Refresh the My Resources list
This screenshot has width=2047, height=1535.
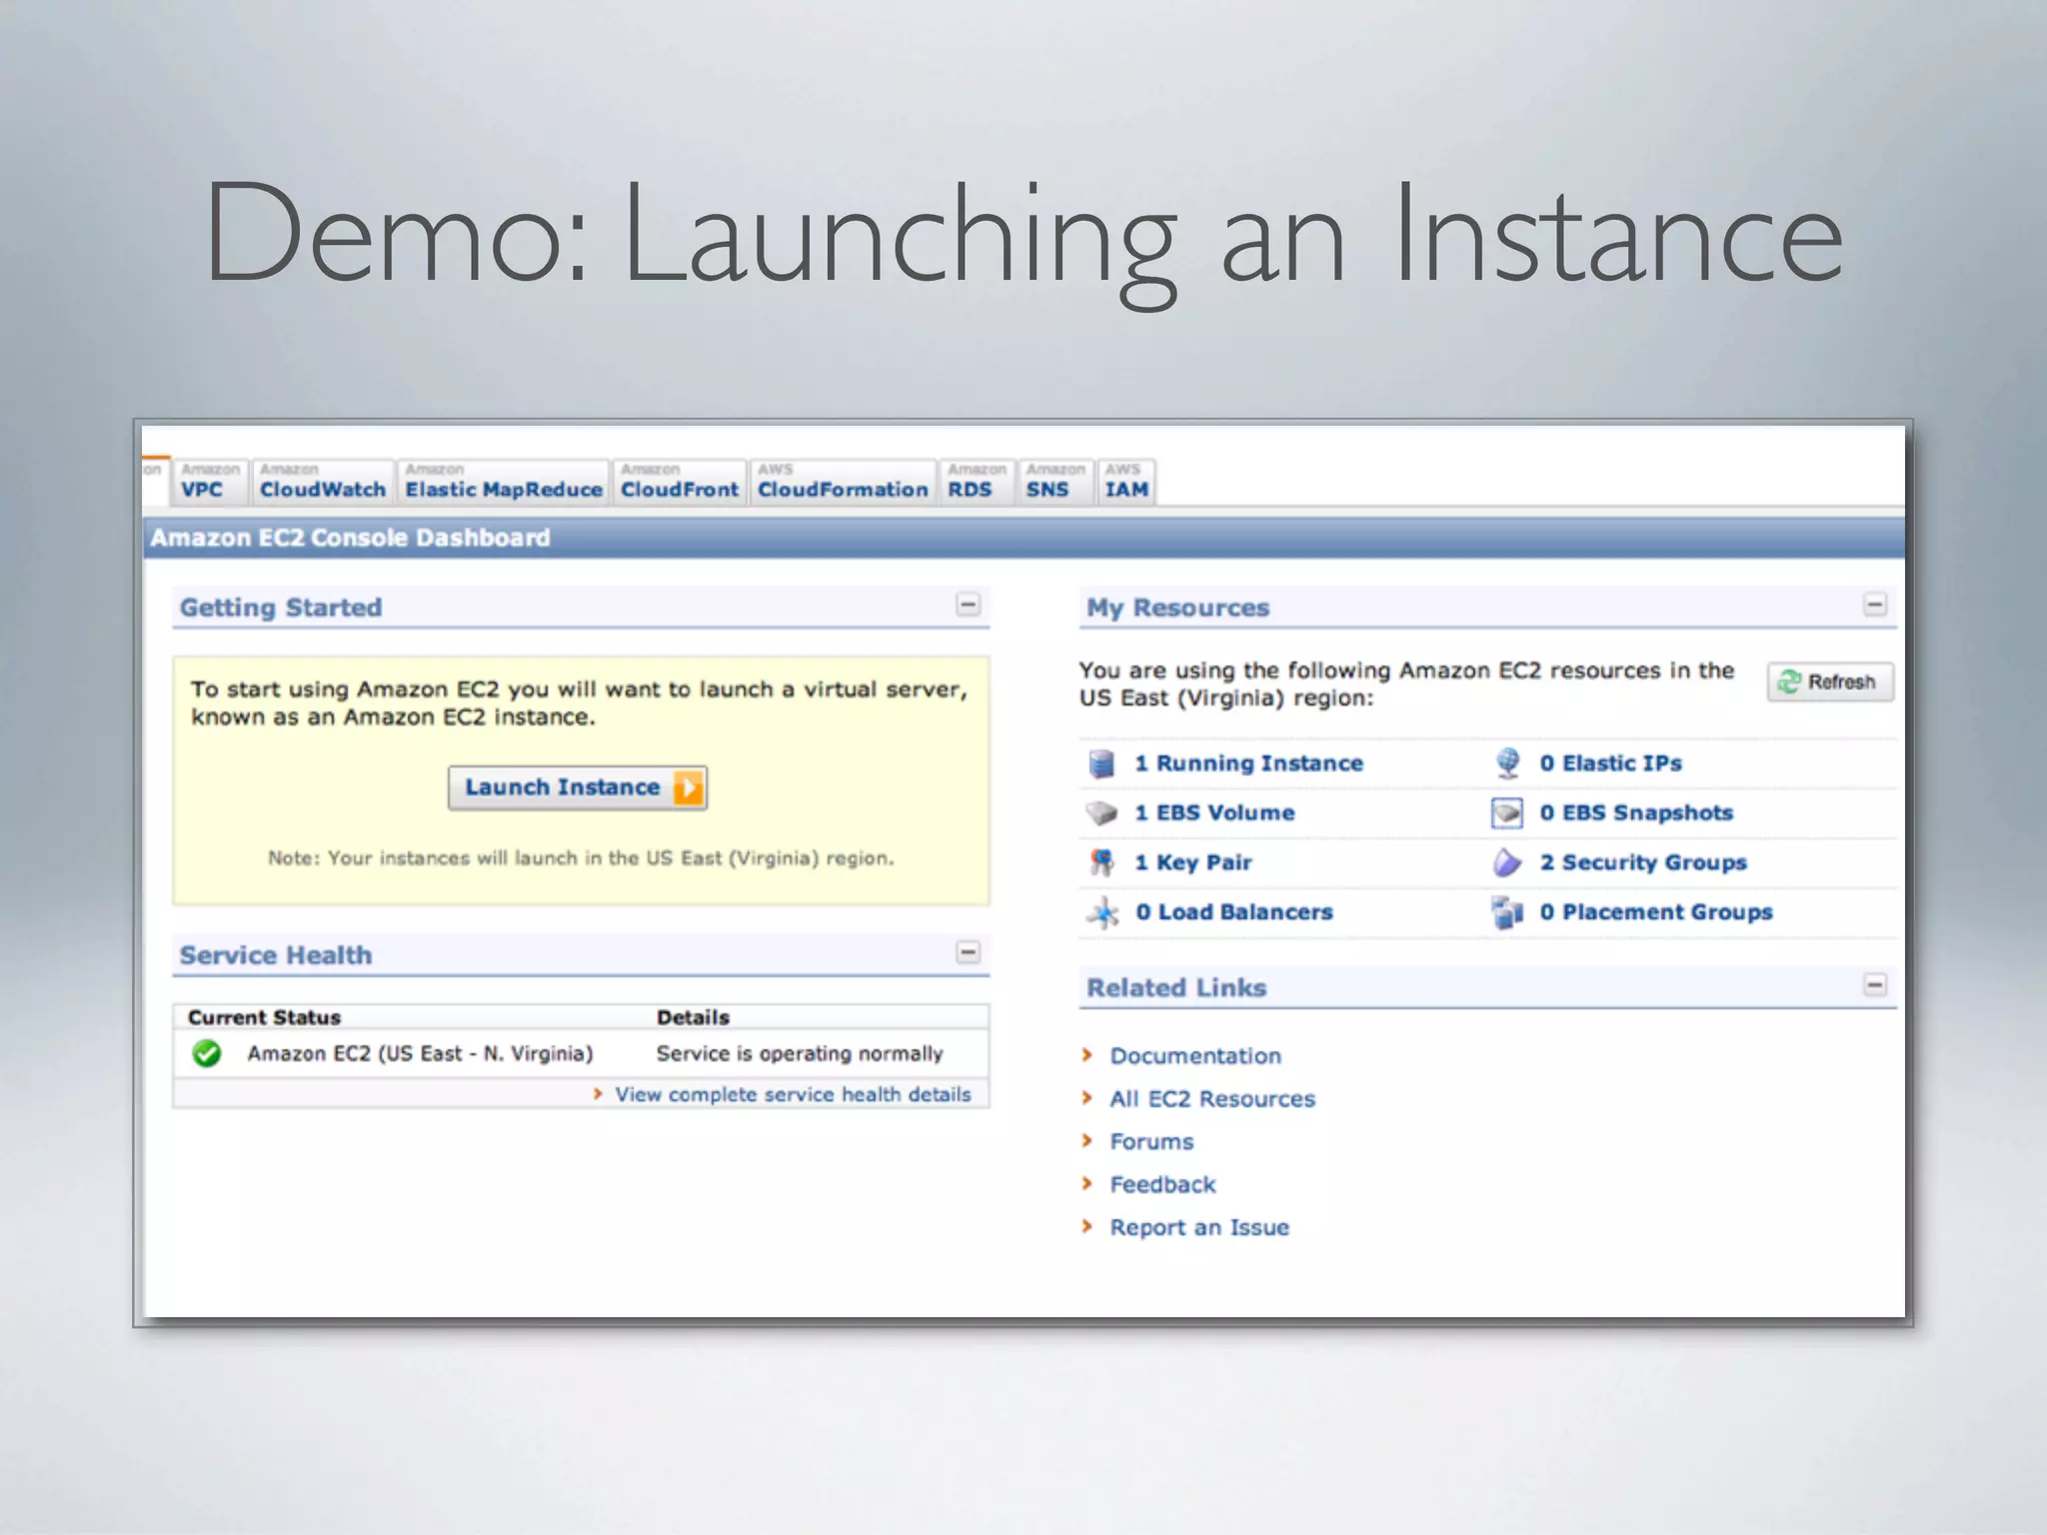coord(1830,683)
